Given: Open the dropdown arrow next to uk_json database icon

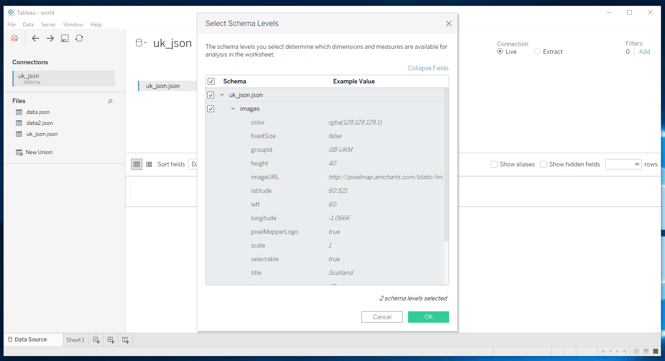Looking at the screenshot, I should tap(146, 43).
